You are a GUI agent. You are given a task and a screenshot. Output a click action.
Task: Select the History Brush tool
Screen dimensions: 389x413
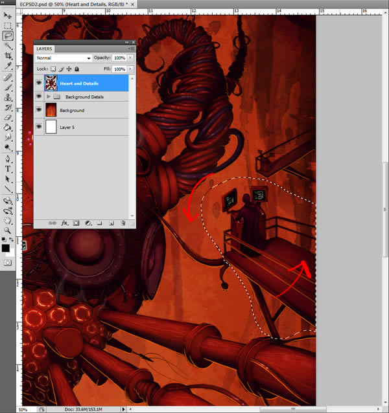pos(7,107)
